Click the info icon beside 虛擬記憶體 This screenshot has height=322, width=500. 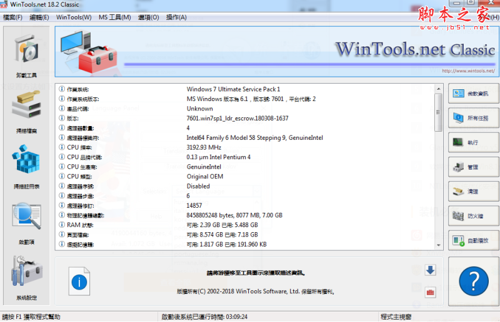click(x=62, y=244)
